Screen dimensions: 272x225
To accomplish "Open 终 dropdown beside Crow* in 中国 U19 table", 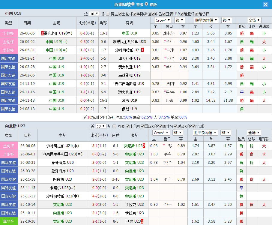I will pyautogui.click(x=179, y=20).
